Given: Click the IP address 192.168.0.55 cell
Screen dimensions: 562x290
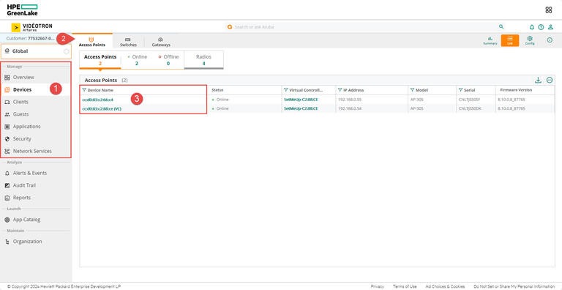Looking at the screenshot, I should [350, 100].
